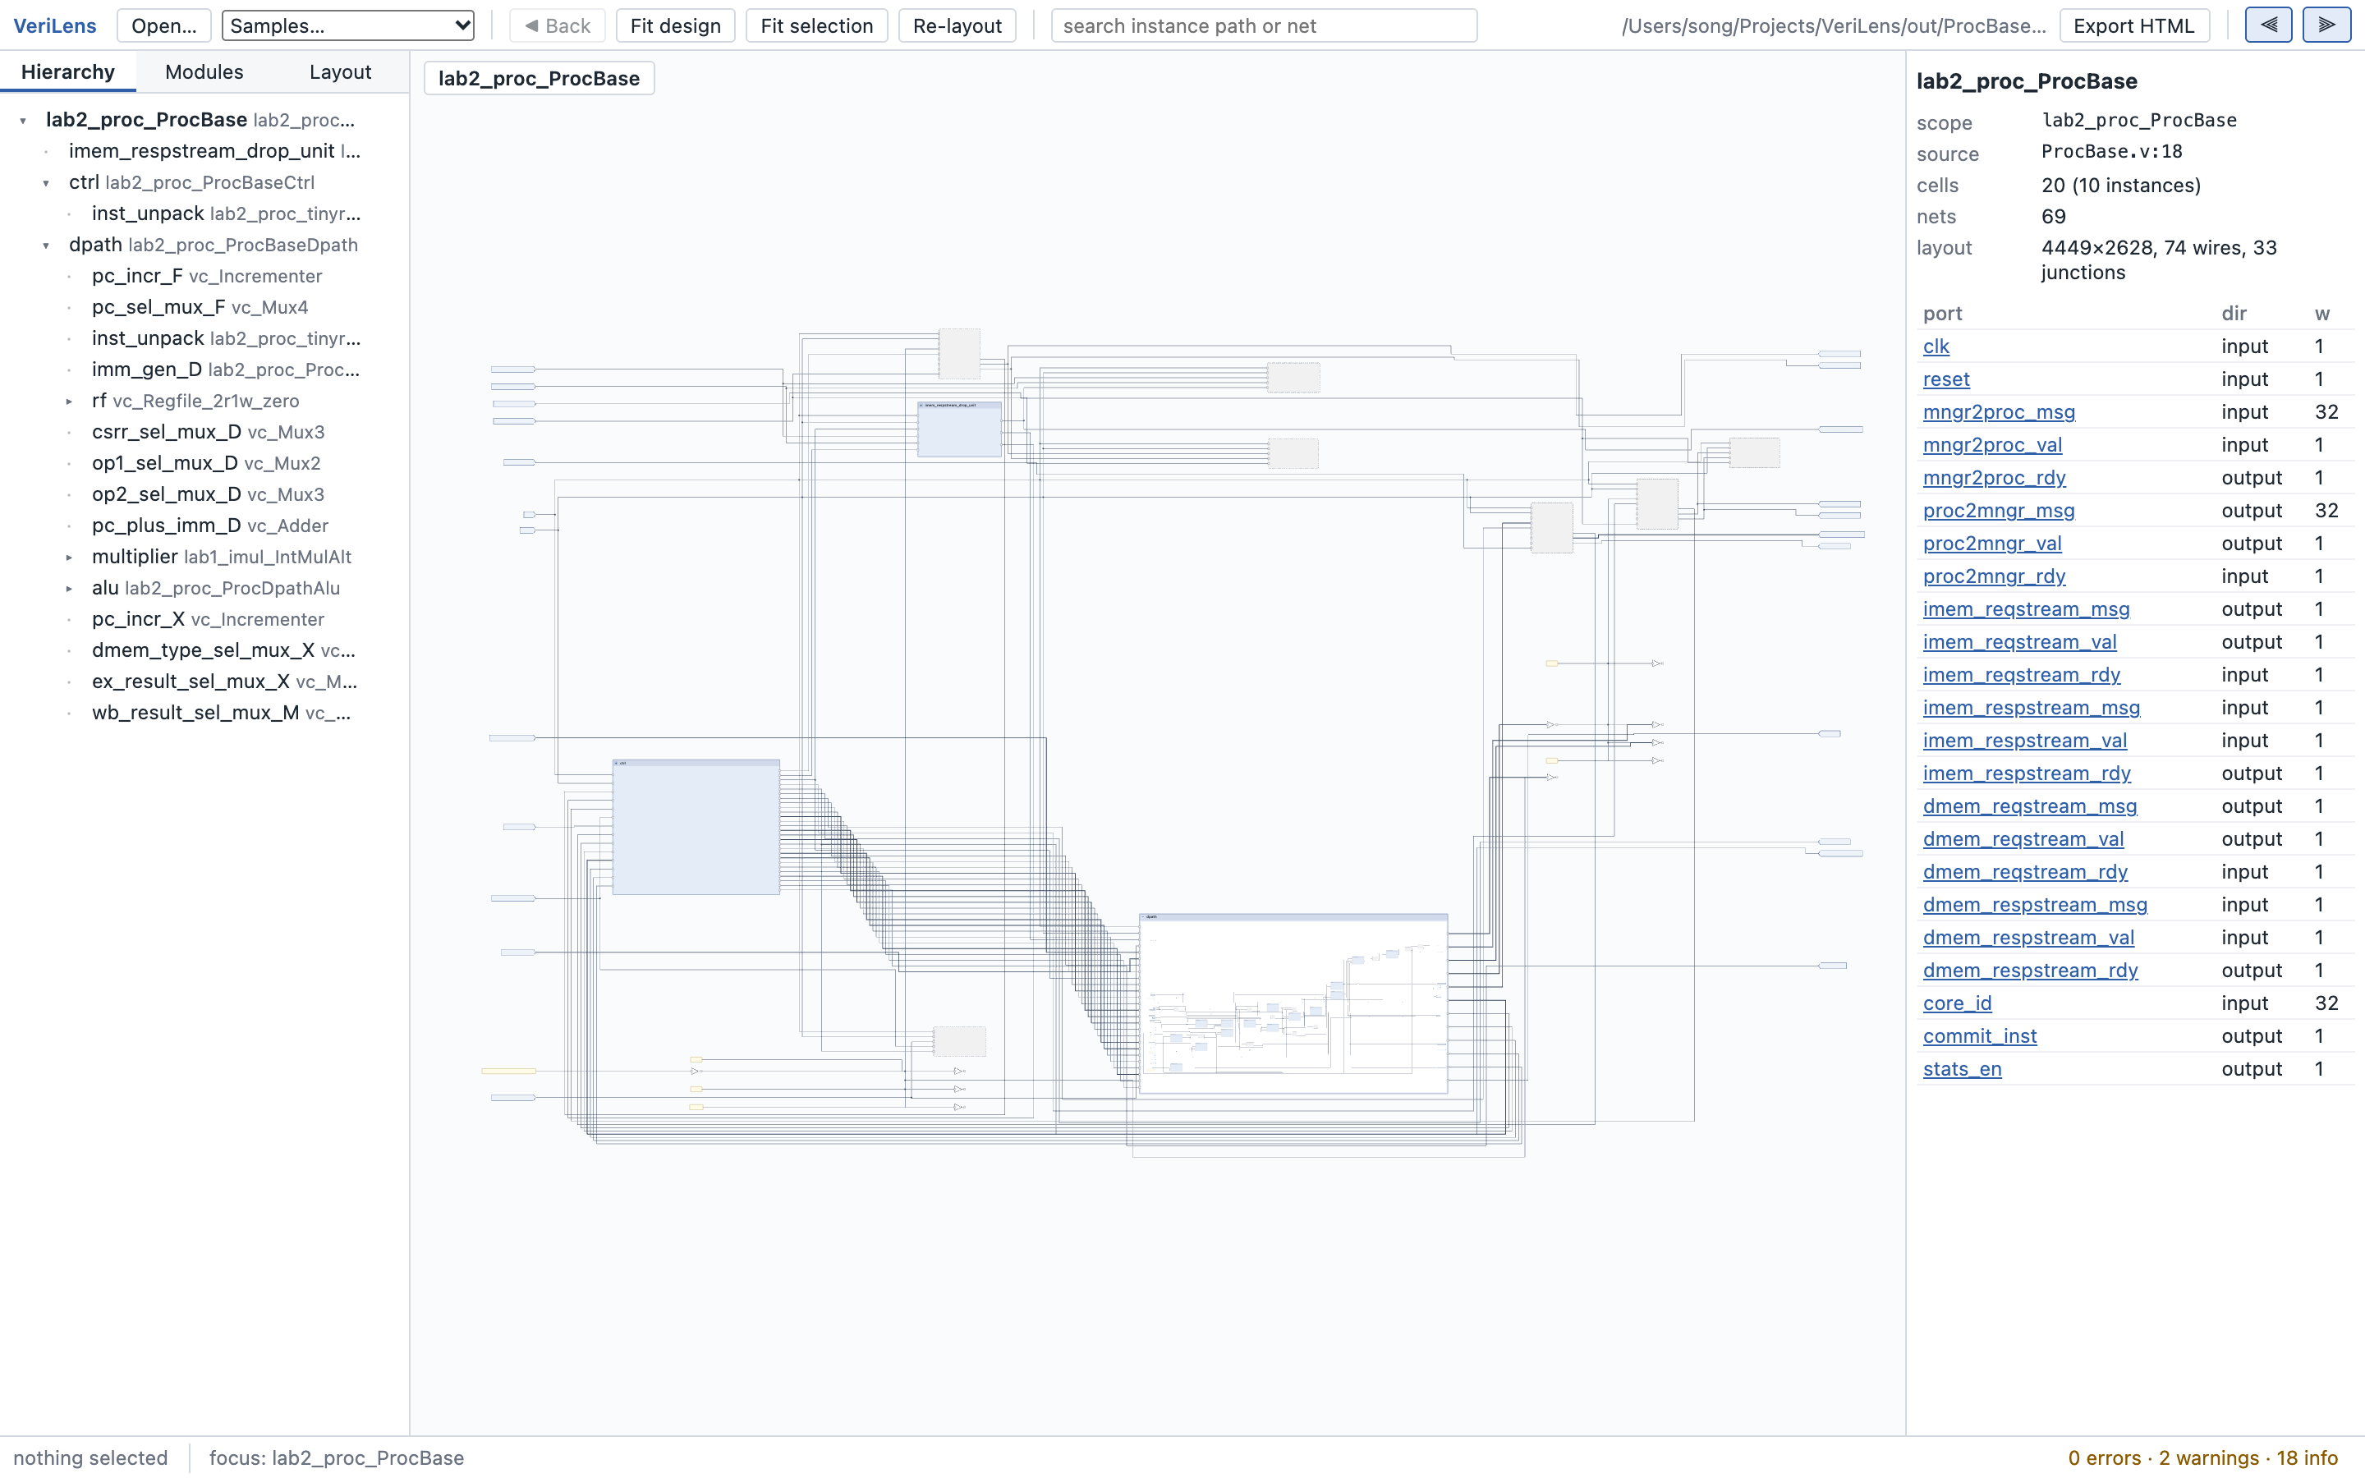Switch to the Layout tab

[x=340, y=71]
